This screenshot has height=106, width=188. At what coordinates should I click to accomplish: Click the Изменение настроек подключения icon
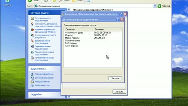(32, 58)
